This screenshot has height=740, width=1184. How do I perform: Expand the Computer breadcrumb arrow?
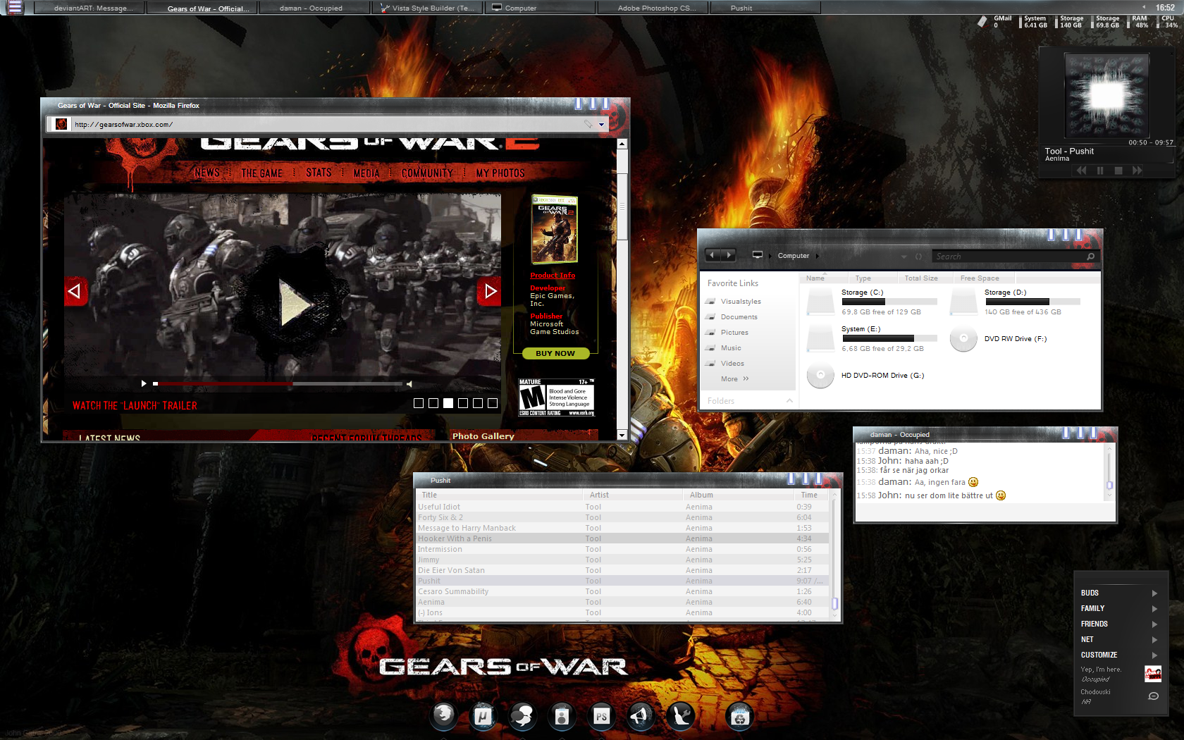point(818,256)
